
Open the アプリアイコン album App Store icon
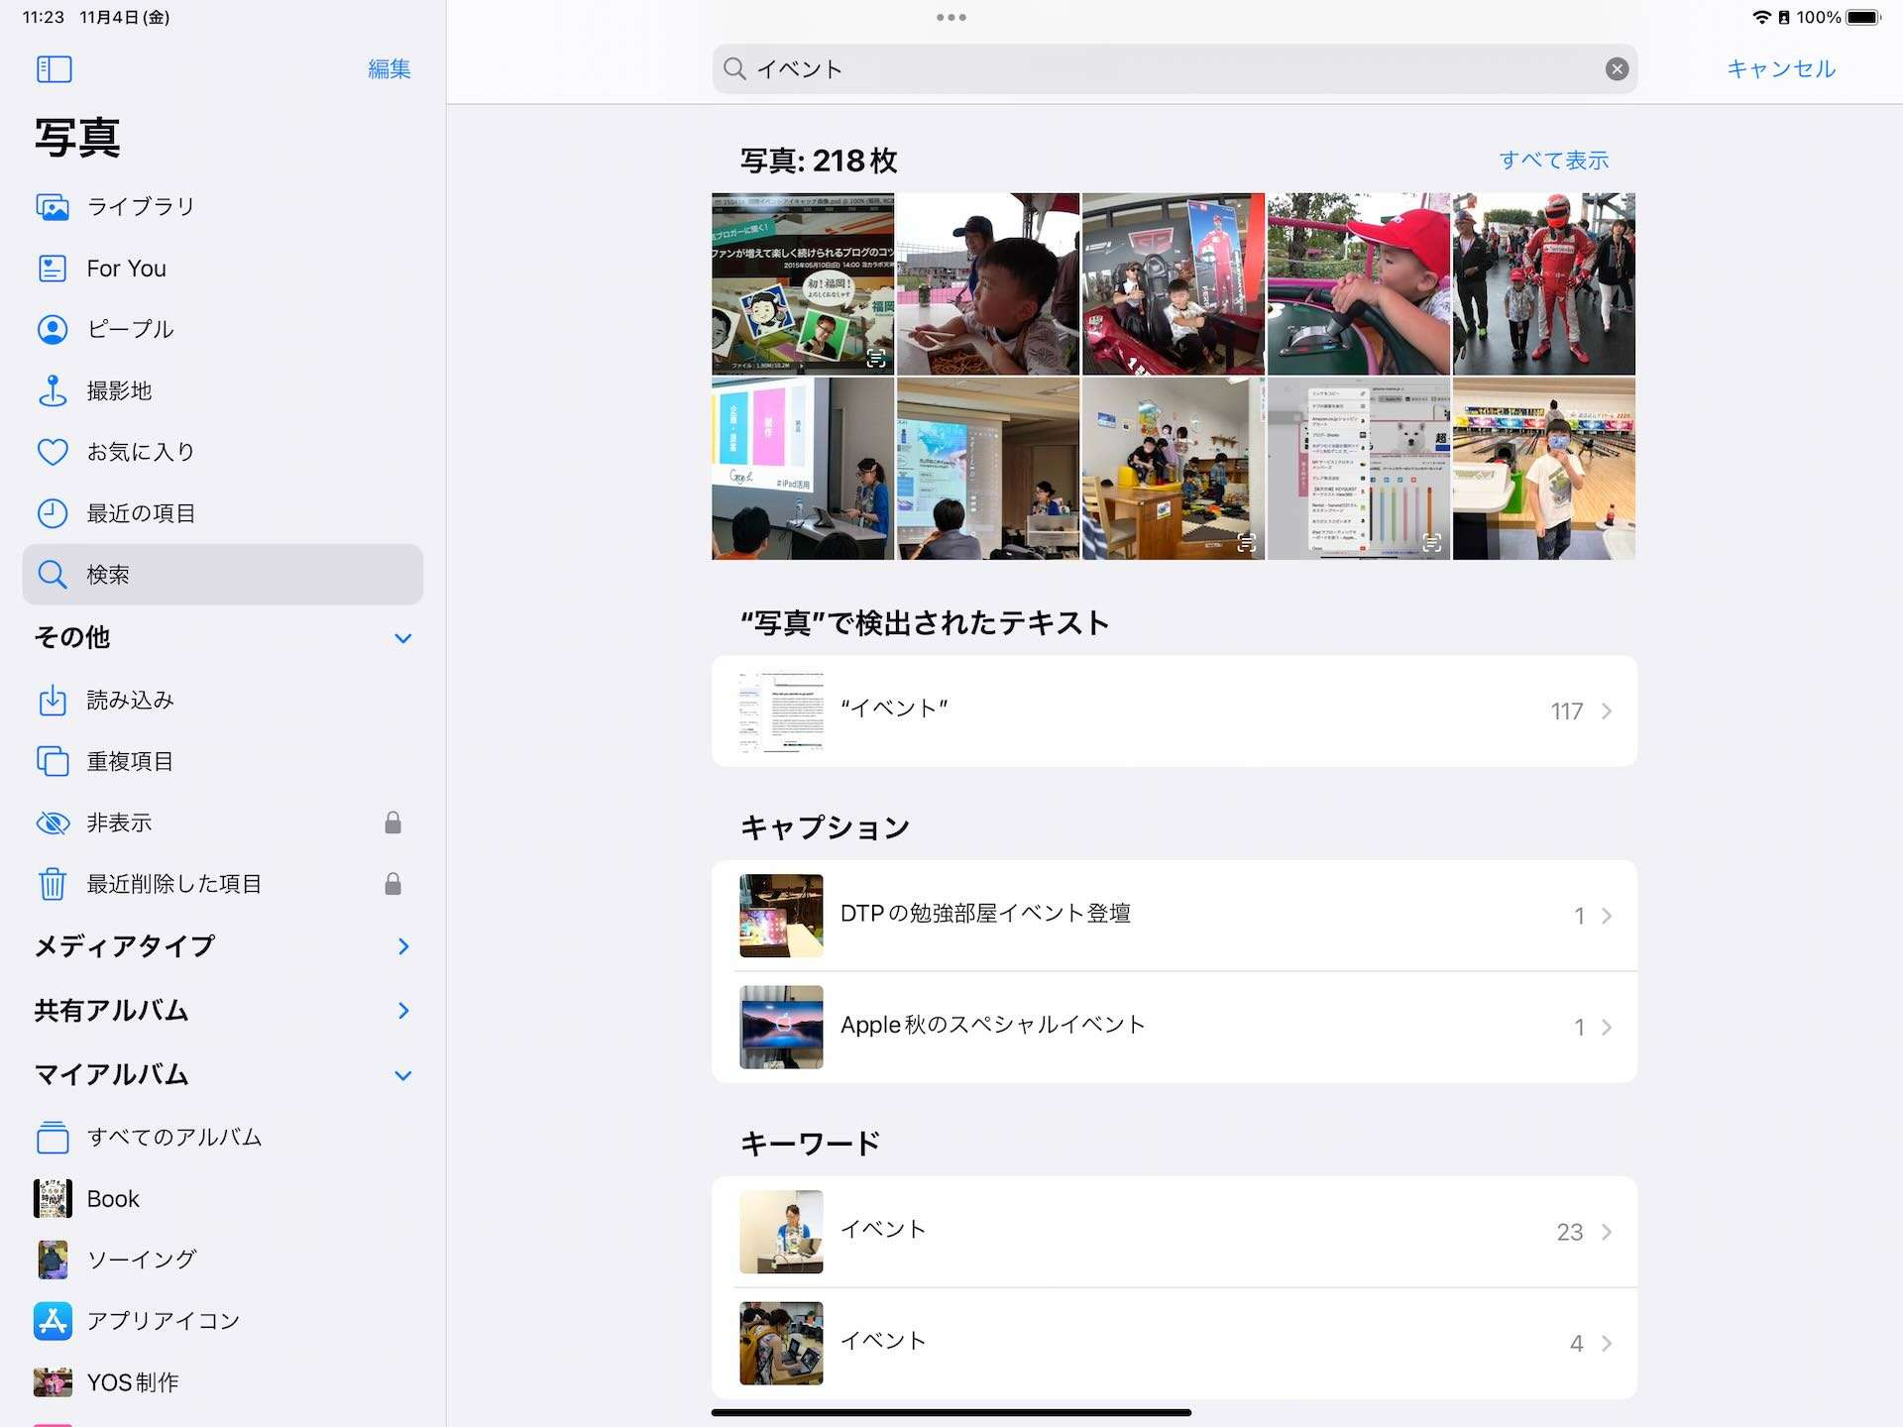[53, 1321]
